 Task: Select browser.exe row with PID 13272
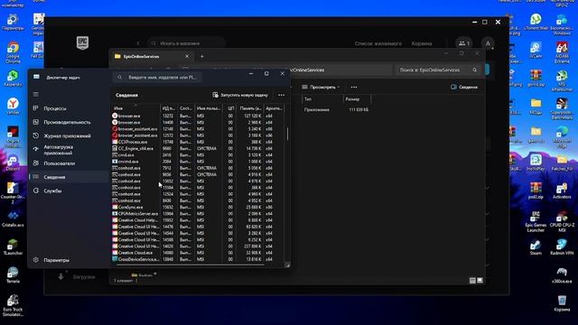(x=198, y=116)
